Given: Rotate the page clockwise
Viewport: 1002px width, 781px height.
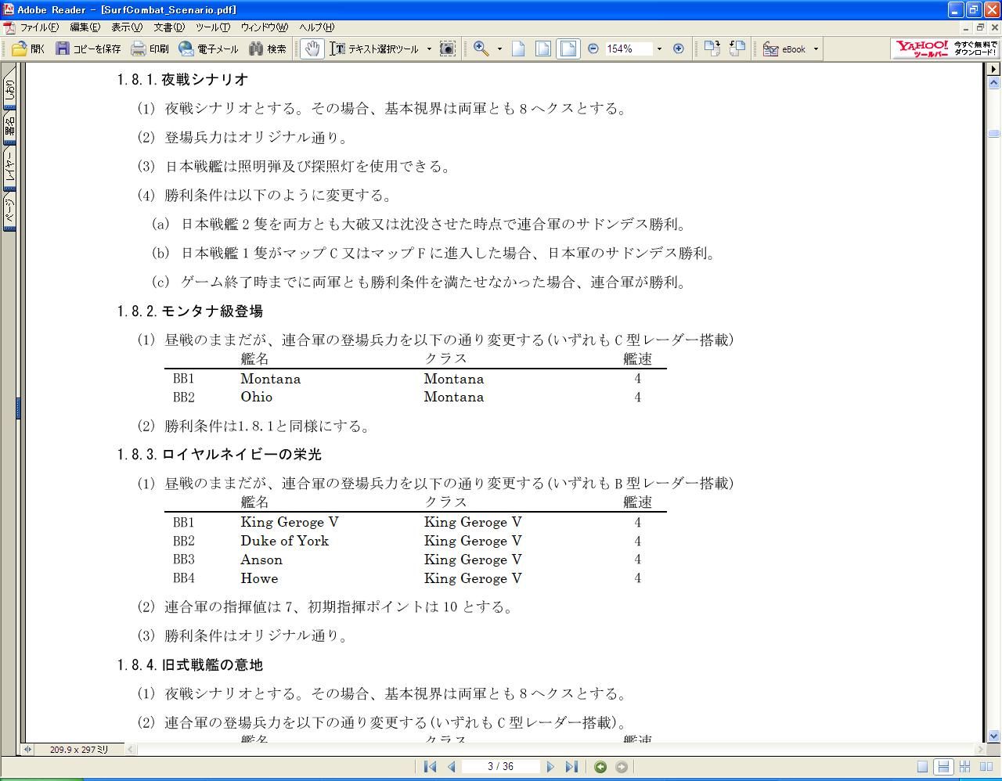Looking at the screenshot, I should [x=712, y=49].
